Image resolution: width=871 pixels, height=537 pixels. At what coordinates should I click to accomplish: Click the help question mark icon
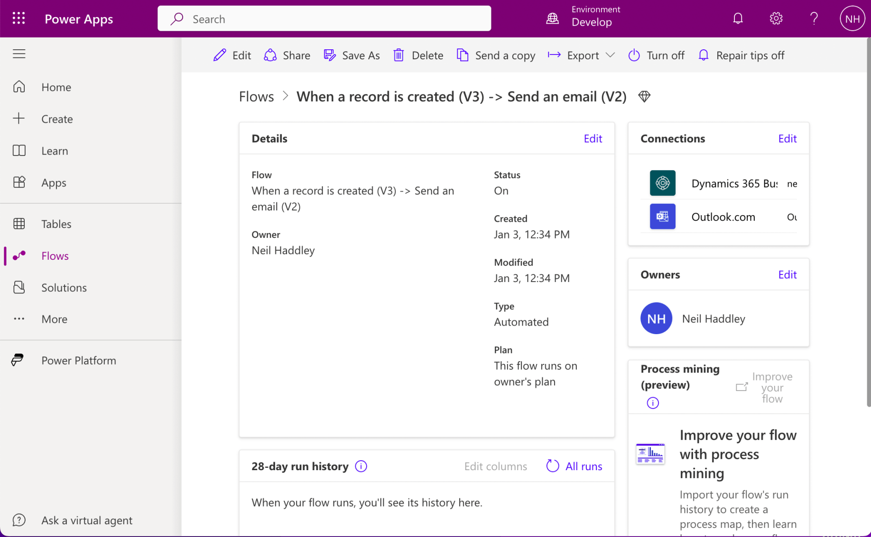tap(814, 18)
